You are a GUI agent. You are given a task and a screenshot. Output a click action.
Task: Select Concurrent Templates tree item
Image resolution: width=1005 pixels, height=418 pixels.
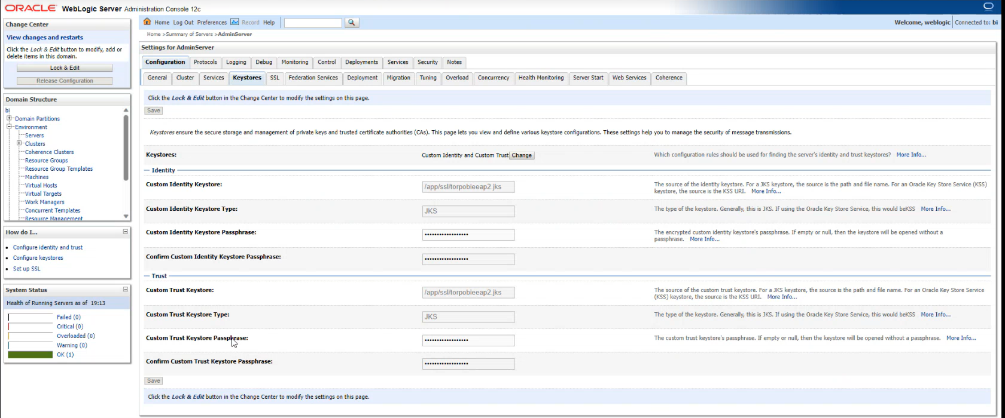coord(53,211)
